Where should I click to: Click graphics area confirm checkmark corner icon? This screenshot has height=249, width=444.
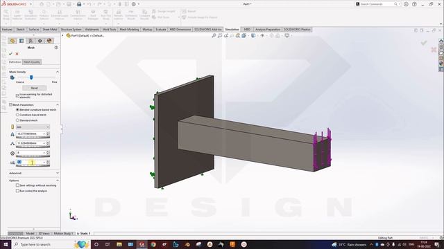424,43
